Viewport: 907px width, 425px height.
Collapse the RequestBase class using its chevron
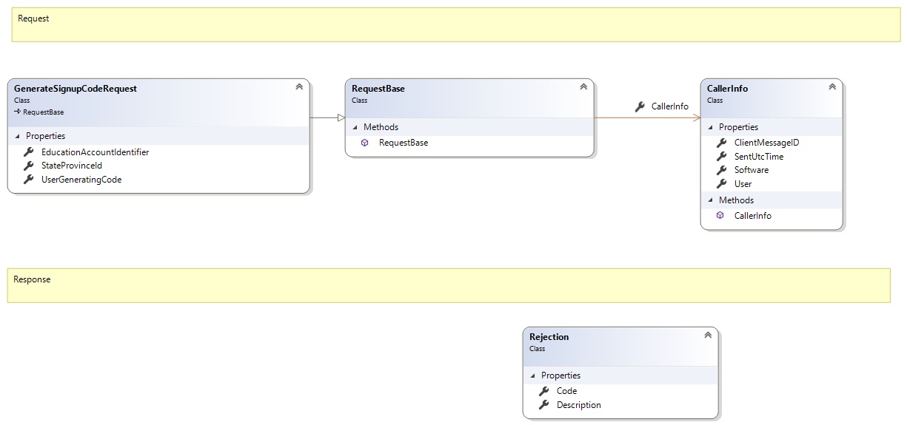pyautogui.click(x=583, y=86)
